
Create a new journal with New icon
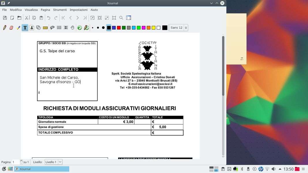12,18
